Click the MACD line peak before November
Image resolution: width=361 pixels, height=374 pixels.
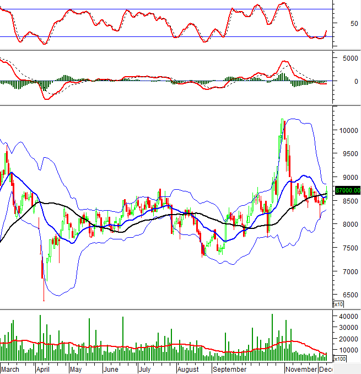point(284,61)
